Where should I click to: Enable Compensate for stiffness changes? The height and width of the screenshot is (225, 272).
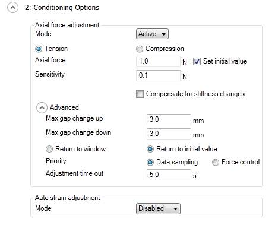tap(140, 94)
